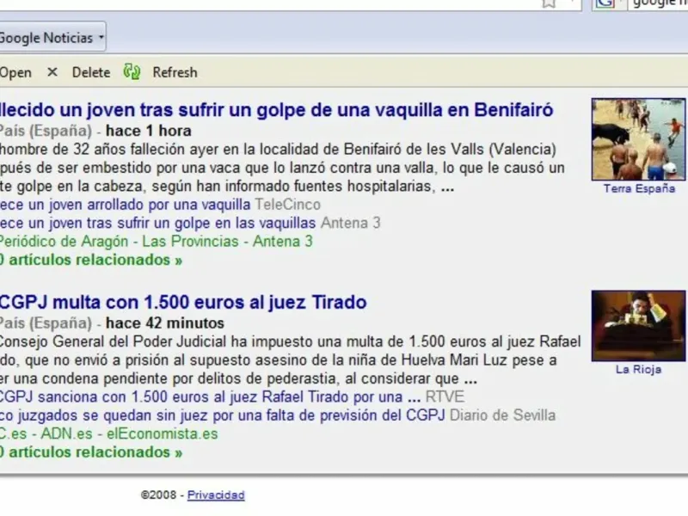
Task: Open the 'joven arrollado por una vaquilla' TeleCinco link
Action: point(125,205)
